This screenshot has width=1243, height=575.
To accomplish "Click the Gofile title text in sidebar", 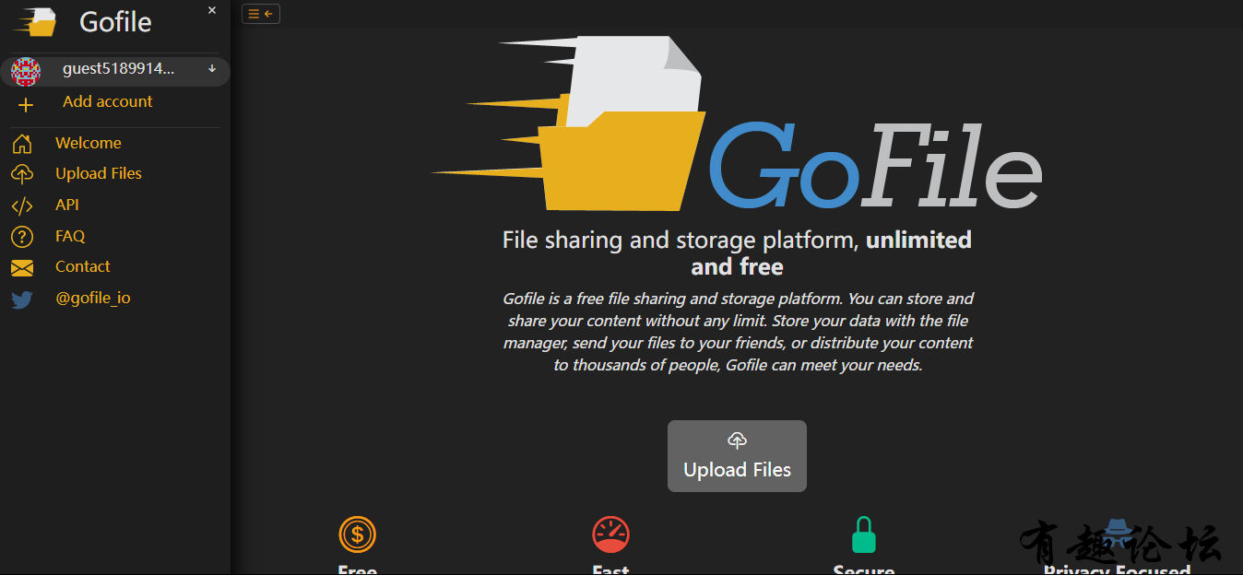I will [116, 21].
